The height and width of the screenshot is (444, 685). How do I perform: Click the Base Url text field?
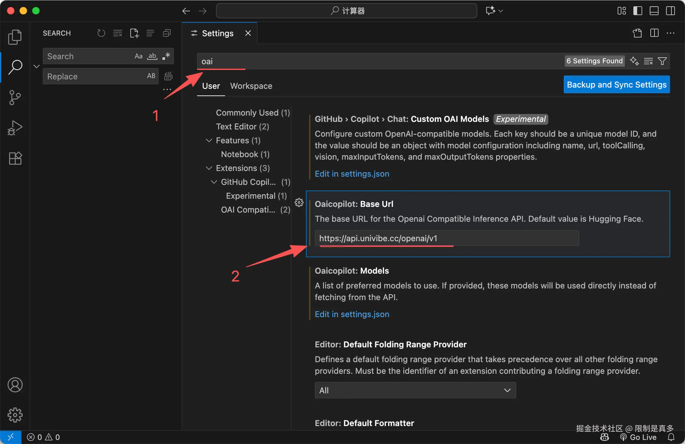(x=446, y=238)
